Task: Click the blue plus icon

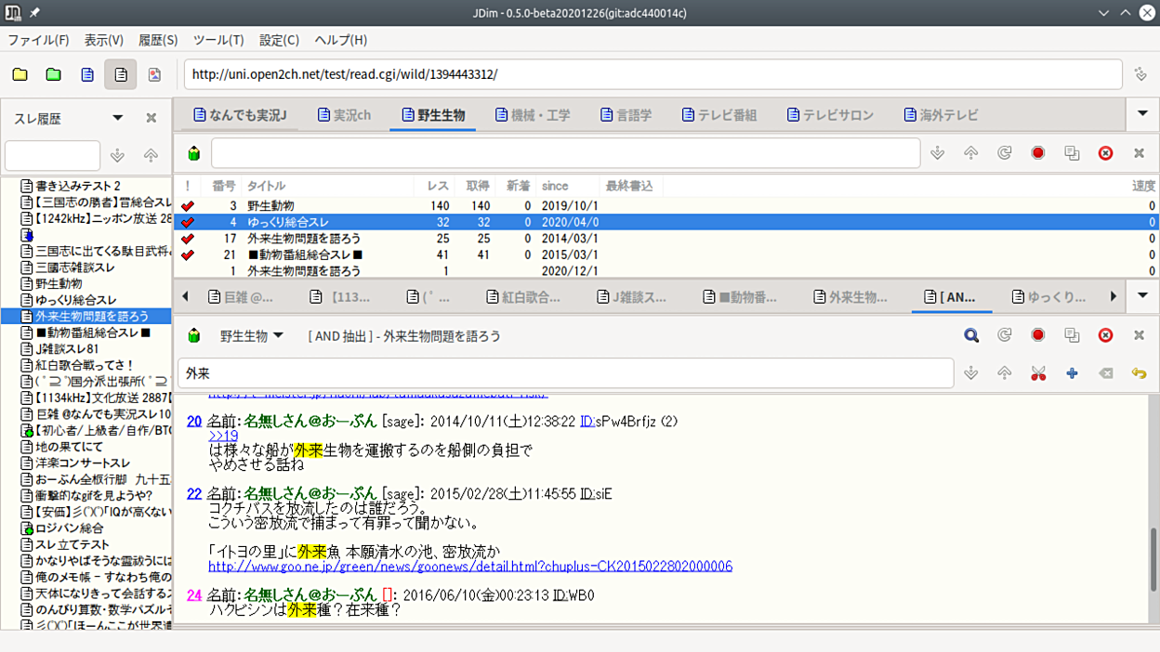Action: pyautogui.click(x=1072, y=372)
